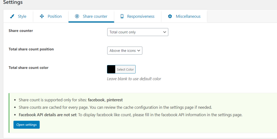Click the Share counter field label
The width and height of the screenshot is (277, 139).
point(21,31)
